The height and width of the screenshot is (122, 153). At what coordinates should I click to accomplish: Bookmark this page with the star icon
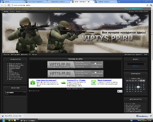coord(147,5)
